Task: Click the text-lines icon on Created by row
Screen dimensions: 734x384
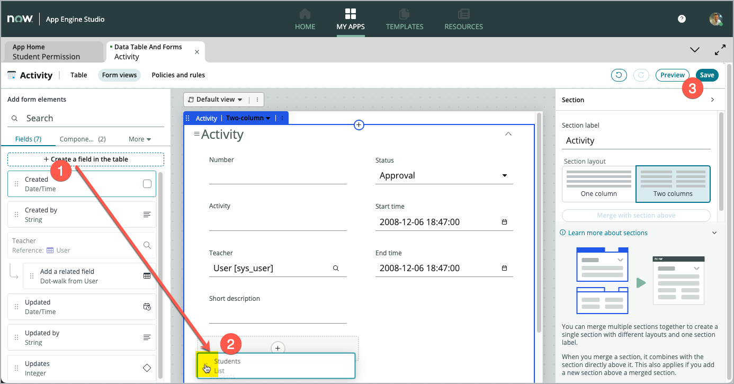Action: point(147,215)
